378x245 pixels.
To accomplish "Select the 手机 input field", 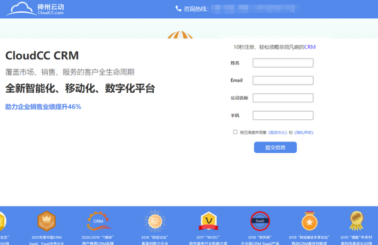I will point(283,116).
